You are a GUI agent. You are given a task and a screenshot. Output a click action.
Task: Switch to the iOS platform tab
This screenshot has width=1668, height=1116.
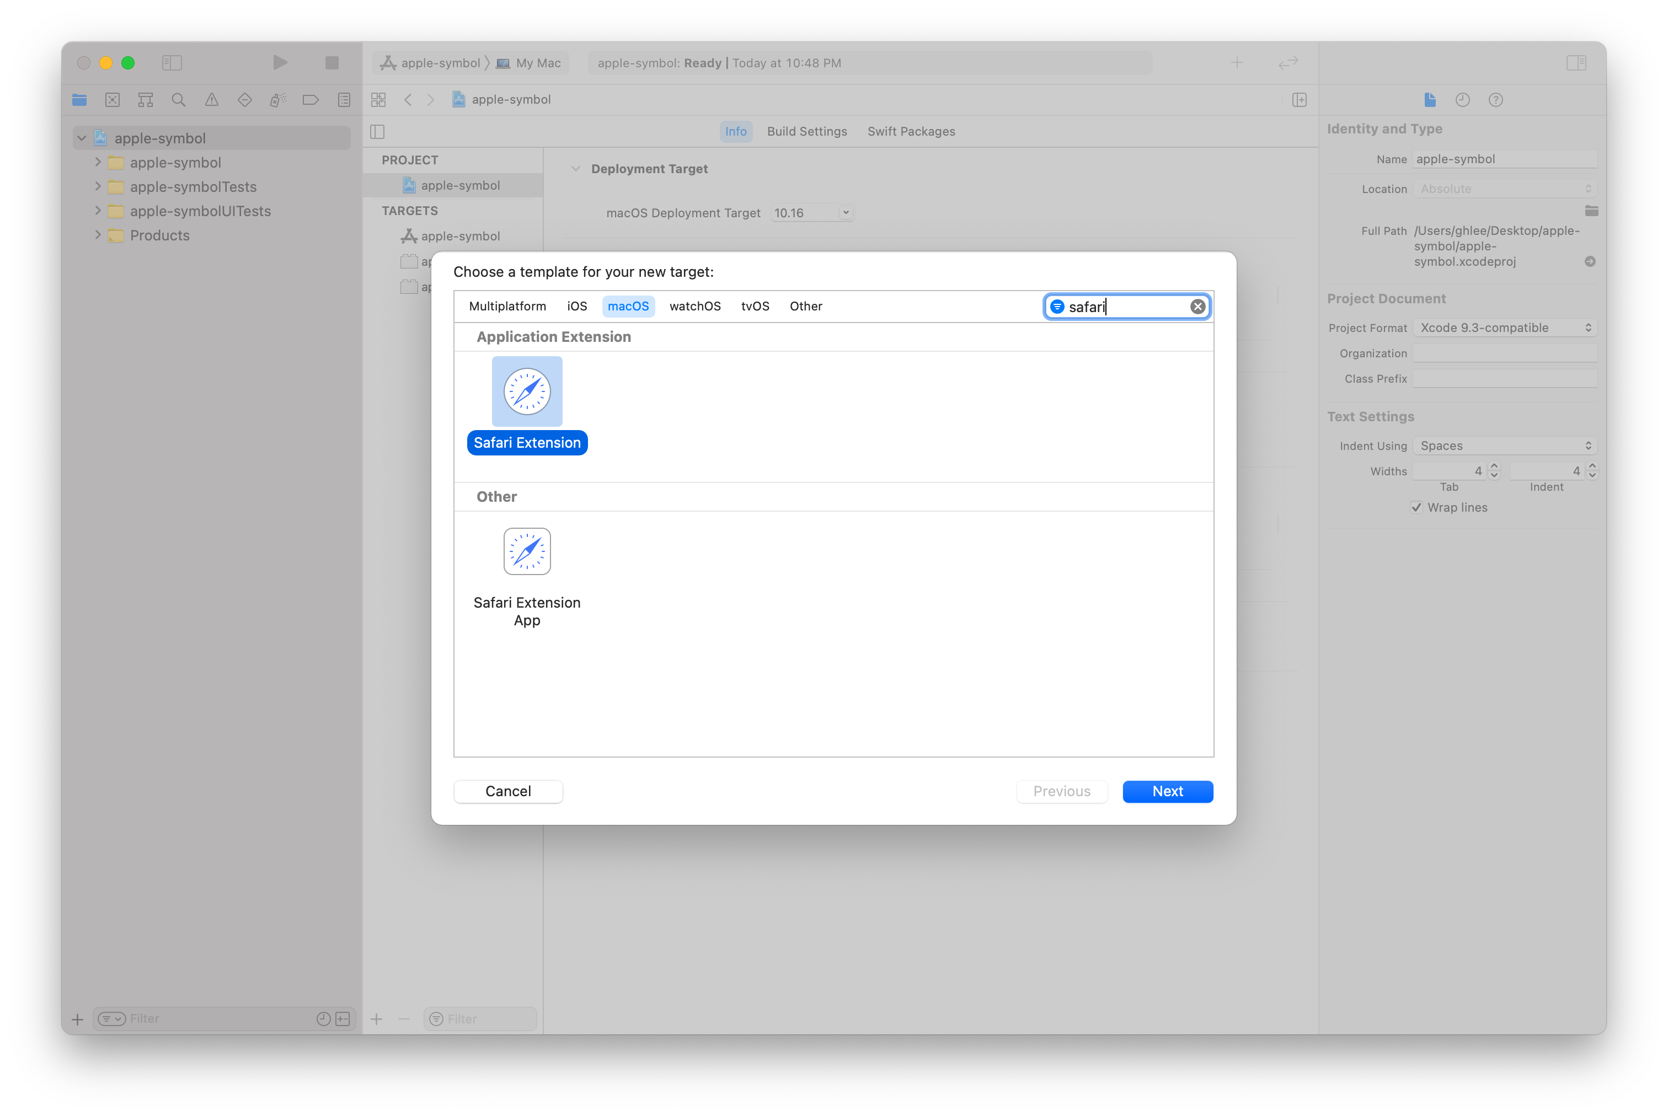[x=576, y=306]
